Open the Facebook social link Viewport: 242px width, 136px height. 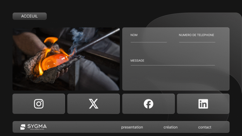(148, 104)
